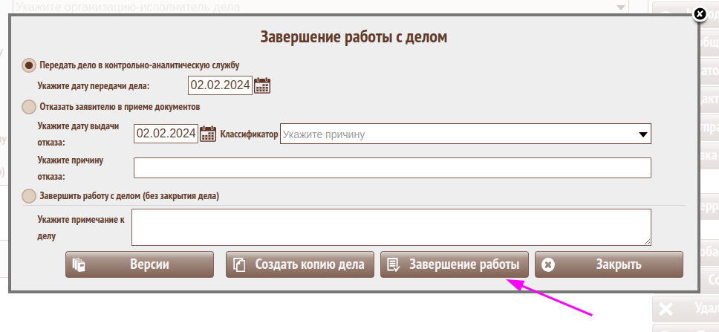The height and width of the screenshot is (332, 719).
Task: Focus the 'Укажите причину отказа' text field
Action: point(391,168)
